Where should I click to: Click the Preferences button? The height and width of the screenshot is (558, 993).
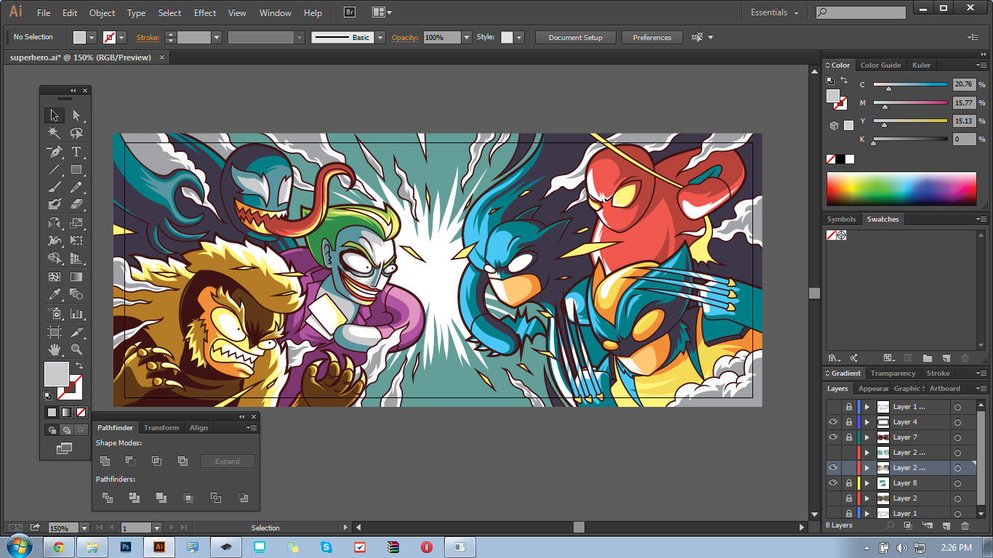(652, 38)
